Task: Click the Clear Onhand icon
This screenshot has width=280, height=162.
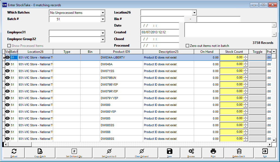Action: click(141, 153)
